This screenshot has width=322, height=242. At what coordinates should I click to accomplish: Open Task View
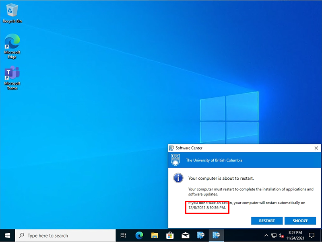pyautogui.click(x=123, y=235)
